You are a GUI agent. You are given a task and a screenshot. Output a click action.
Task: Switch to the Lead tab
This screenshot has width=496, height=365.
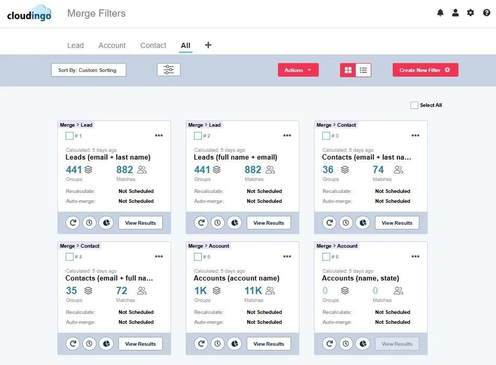coord(76,45)
